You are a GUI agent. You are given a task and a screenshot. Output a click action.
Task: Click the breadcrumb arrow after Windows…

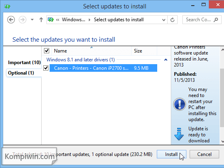pyautogui.click(x=90, y=20)
